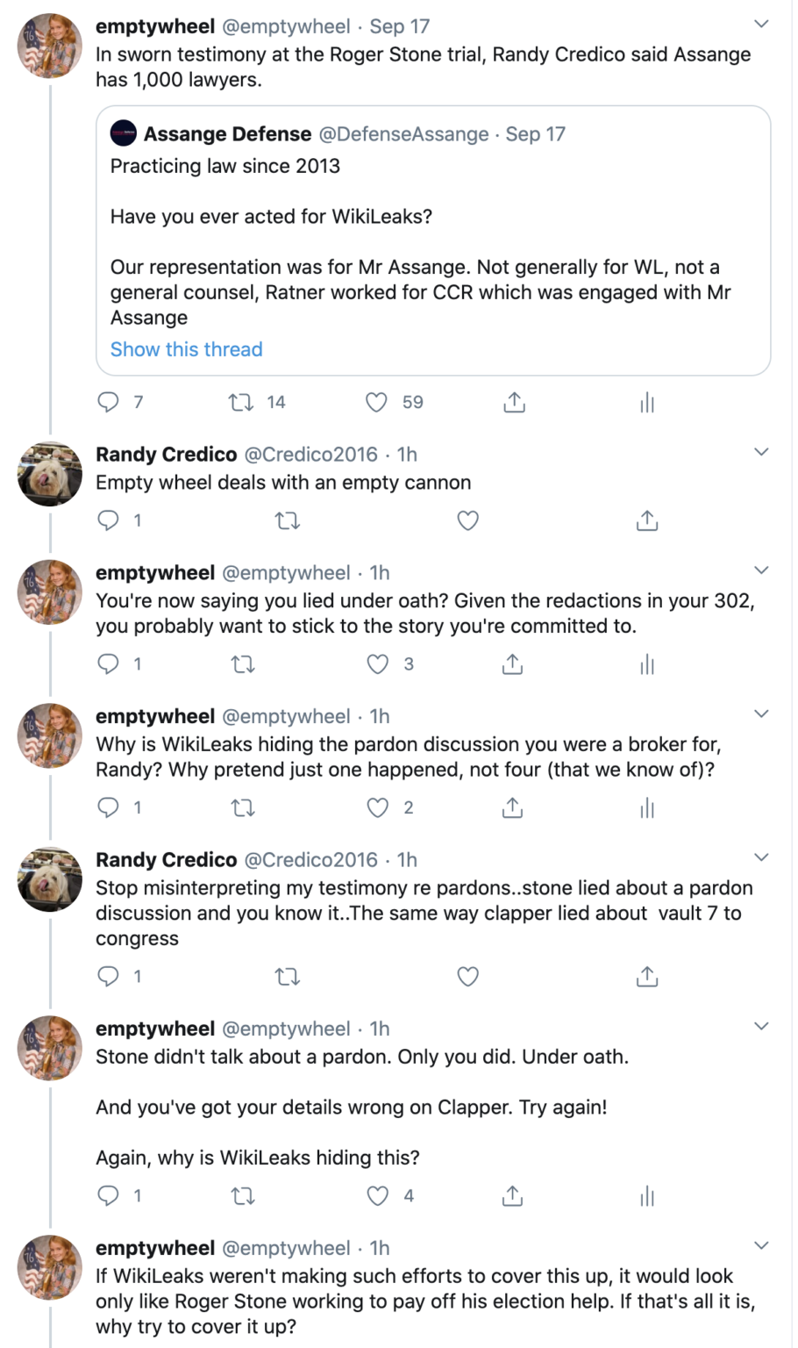This screenshot has width=798, height=1348.
Task: Open @DefenseAssange handle in quoted tweet
Action: pyautogui.click(x=403, y=134)
